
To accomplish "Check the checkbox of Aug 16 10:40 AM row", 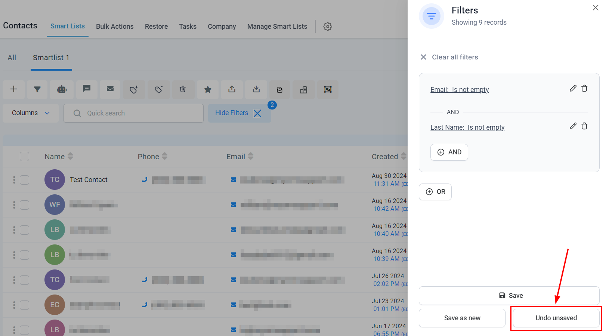I will (x=25, y=230).
